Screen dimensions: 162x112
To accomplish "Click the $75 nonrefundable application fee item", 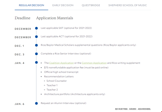I will pos(76,67).
